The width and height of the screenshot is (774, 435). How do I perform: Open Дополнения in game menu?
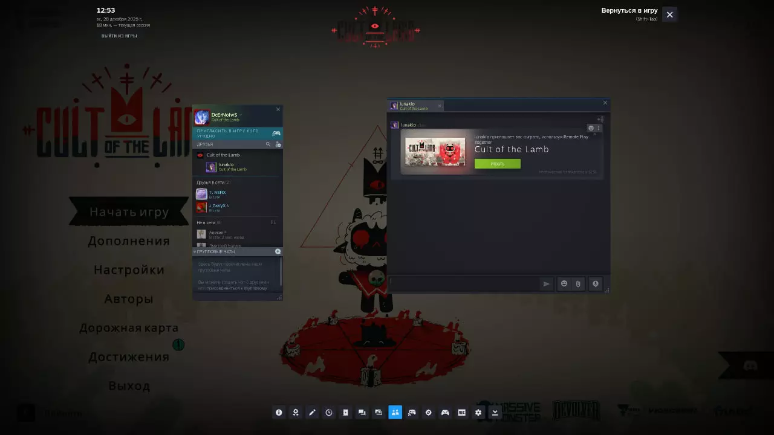[x=129, y=241]
